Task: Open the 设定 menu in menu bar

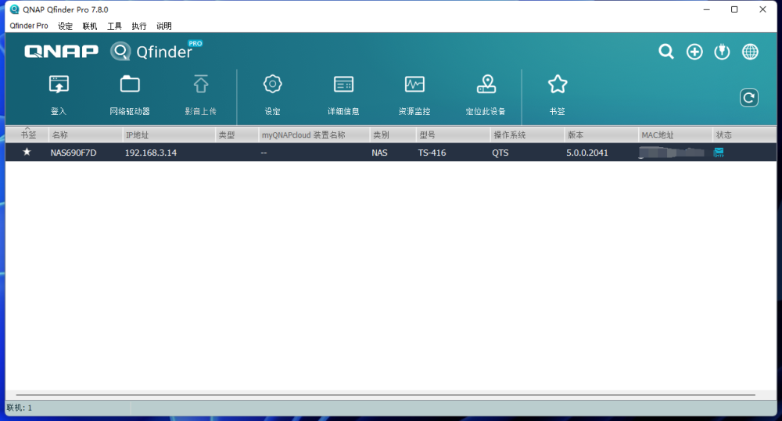Action: click(x=66, y=26)
